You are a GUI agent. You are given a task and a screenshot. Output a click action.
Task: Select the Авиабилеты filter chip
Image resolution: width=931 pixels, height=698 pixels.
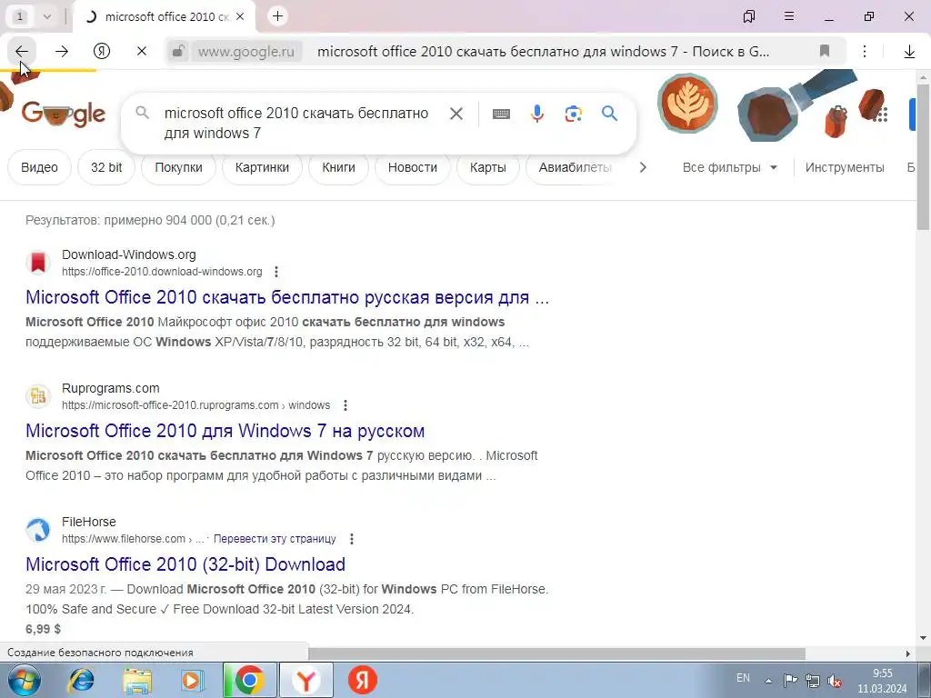click(x=575, y=167)
